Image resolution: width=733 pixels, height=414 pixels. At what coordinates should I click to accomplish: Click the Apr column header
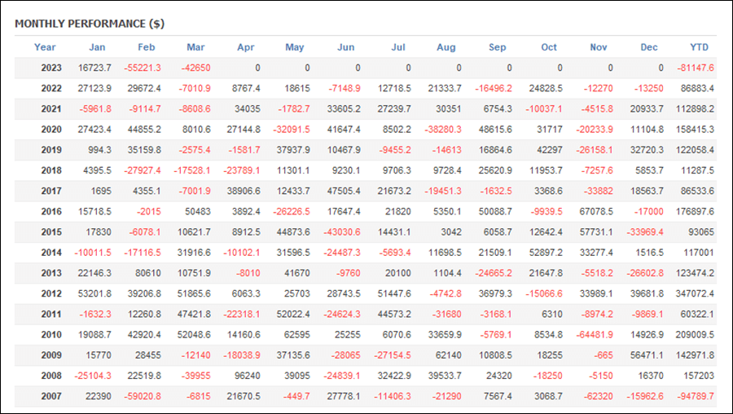[x=246, y=47]
